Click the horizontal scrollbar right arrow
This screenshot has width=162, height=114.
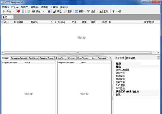pyautogui.click(x=158, y=53)
